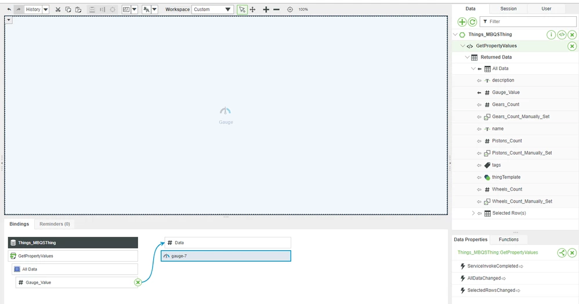The height and width of the screenshot is (304, 579).
Task: Switch to the Session tab
Action: coord(508,9)
